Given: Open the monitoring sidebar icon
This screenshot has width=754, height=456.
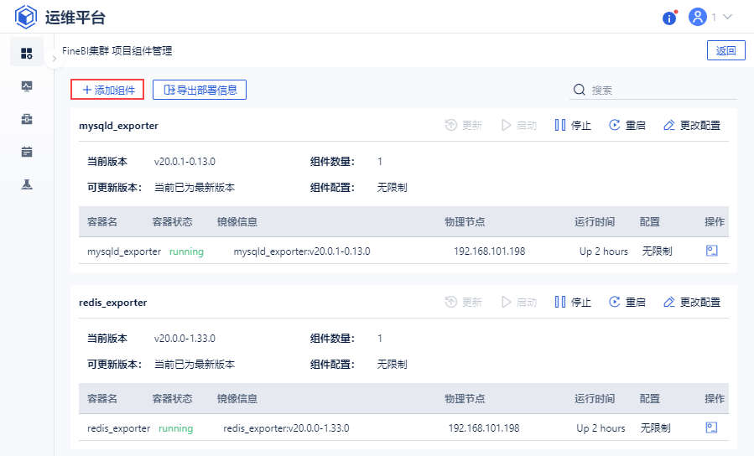Looking at the screenshot, I should pos(27,86).
